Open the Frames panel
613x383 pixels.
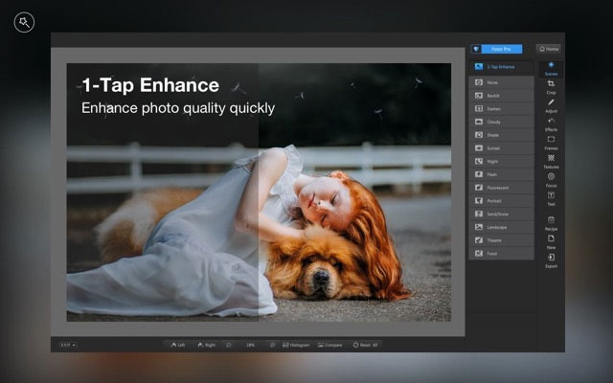551,143
